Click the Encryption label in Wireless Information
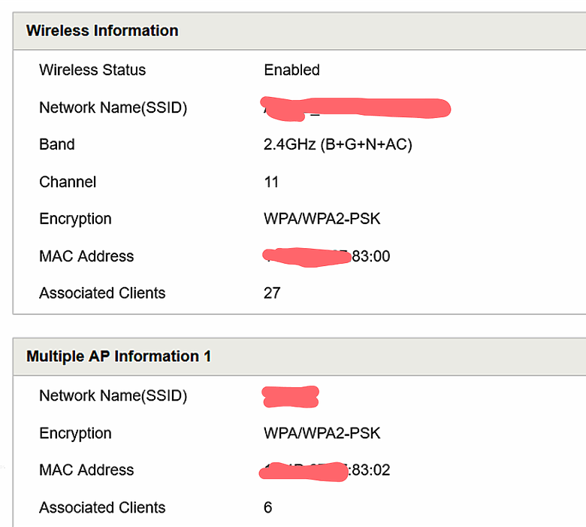Viewport: 586px width, 527px height. coord(75,220)
